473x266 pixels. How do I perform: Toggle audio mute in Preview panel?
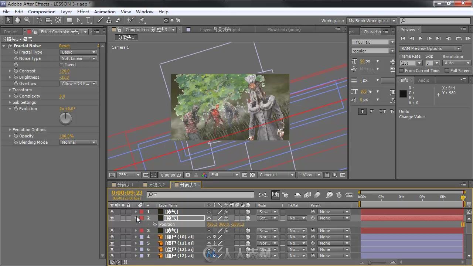point(449,38)
